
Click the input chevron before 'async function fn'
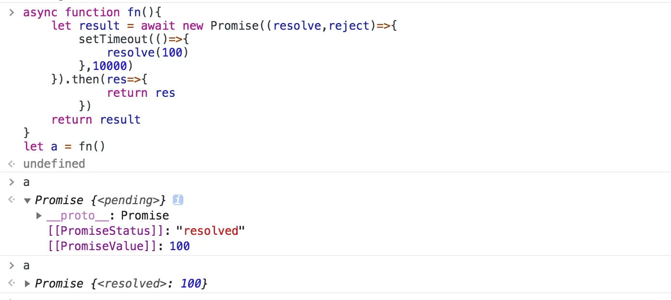pyautogui.click(x=12, y=12)
